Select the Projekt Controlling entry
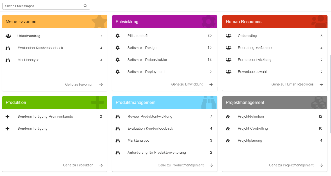Screen dimensions: 331x176 pos(252,129)
